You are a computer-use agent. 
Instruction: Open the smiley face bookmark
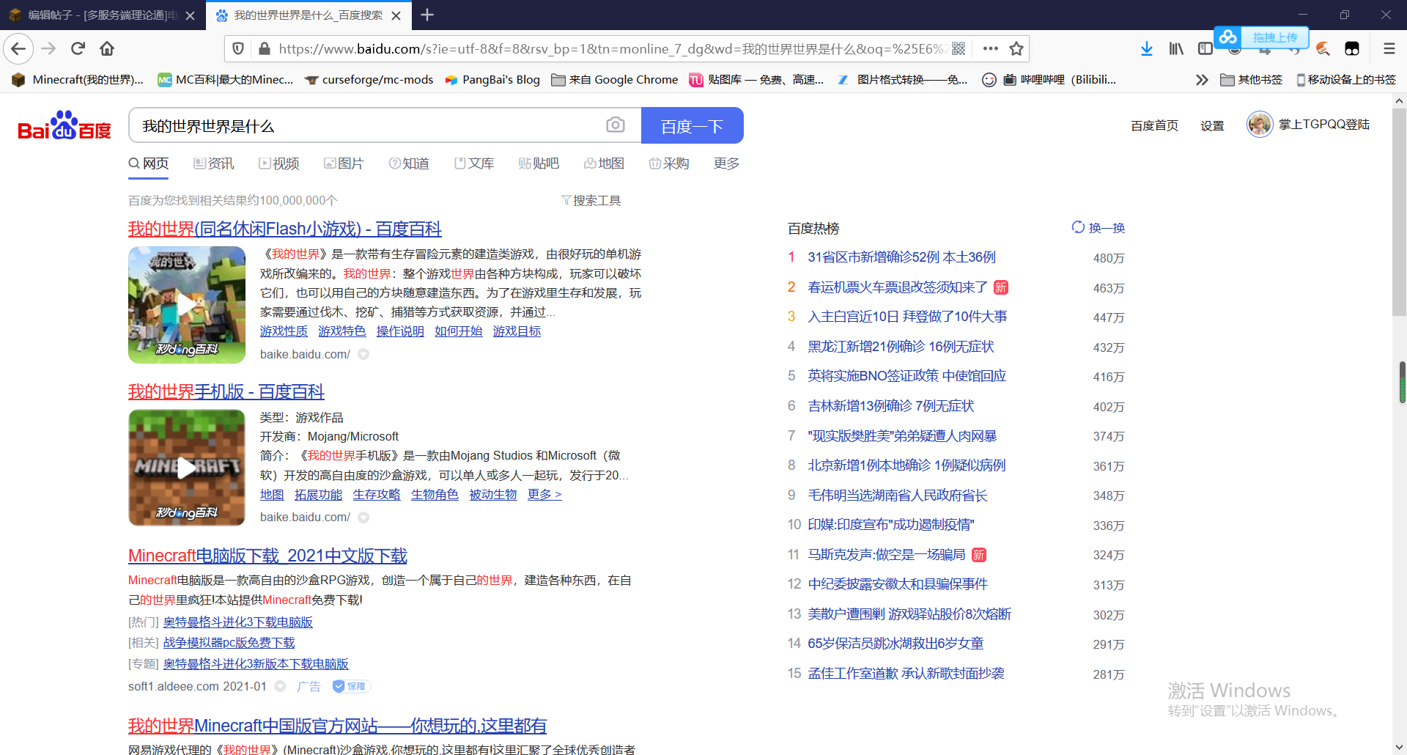(x=989, y=80)
